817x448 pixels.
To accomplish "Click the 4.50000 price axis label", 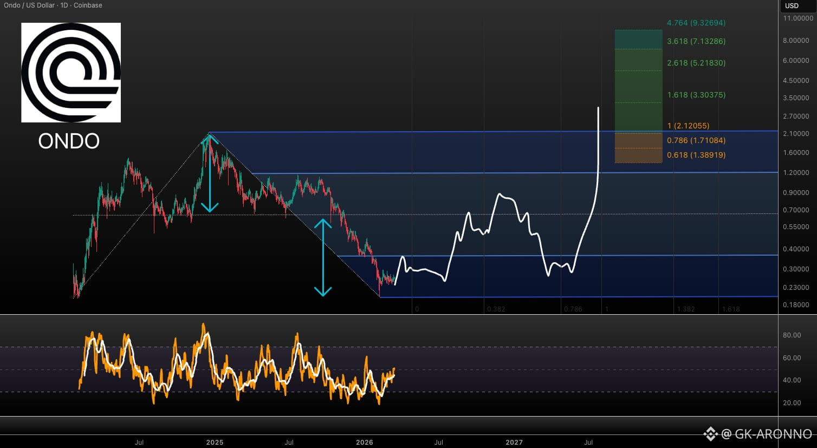I will 796,81.
